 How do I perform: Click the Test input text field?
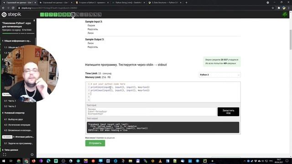(151, 112)
